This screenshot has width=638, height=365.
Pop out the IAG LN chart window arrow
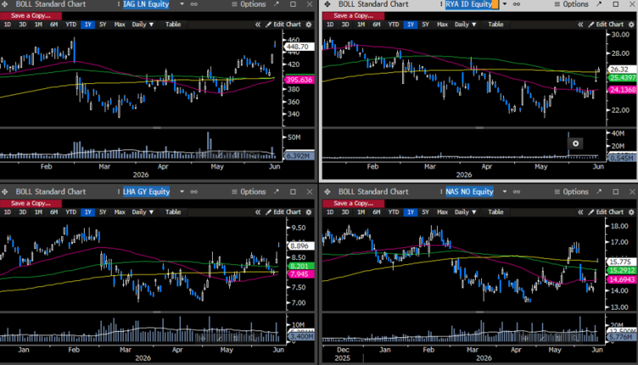tap(277, 4)
